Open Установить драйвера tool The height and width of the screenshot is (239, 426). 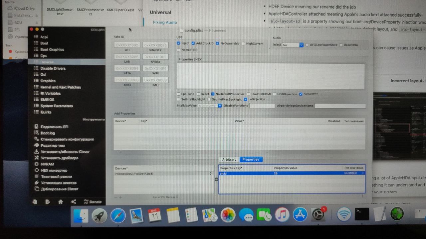coord(60,158)
